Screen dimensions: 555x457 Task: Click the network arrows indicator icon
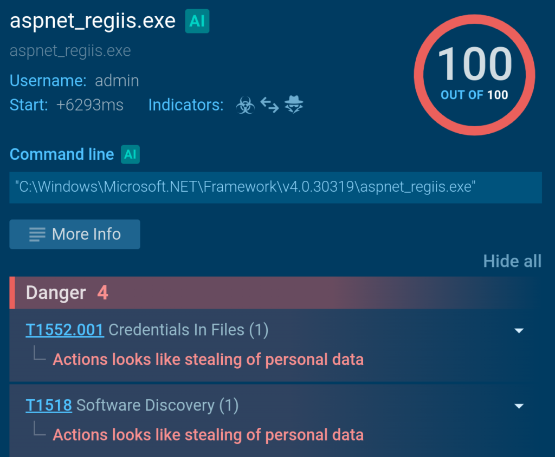point(269,105)
